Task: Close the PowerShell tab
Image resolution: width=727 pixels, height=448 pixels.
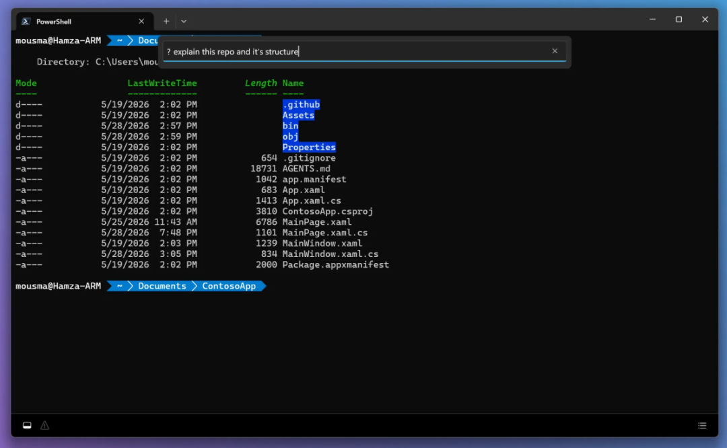Action: click(x=141, y=22)
